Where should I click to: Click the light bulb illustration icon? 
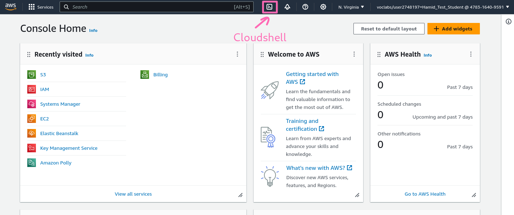coord(269,176)
